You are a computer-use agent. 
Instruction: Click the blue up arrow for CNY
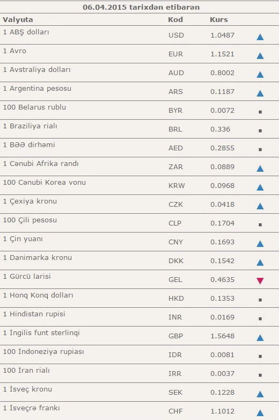click(x=260, y=243)
